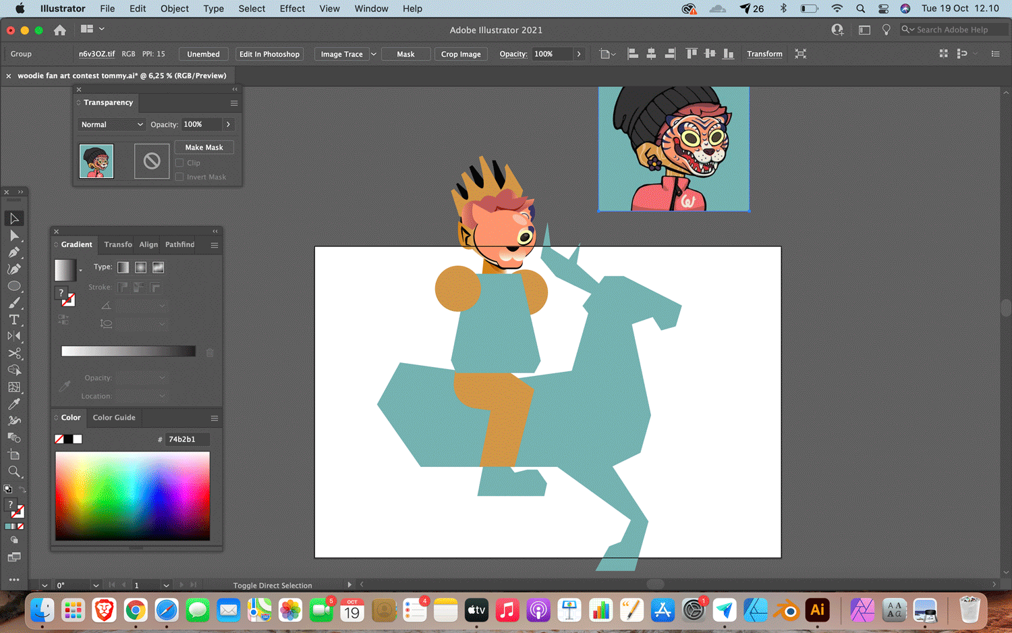The width and height of the screenshot is (1012, 633).
Task: Open blending mode Normal dropdown
Action: [x=111, y=124]
